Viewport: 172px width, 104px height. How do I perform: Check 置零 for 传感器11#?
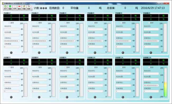(x=121, y=67)
